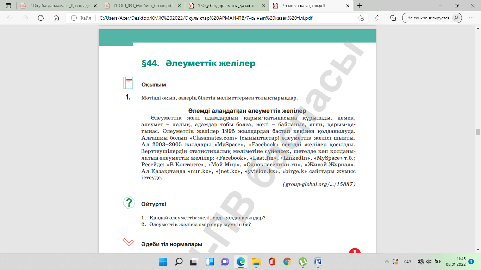Switch the 'ҚАЗ' input language
Image resolution: width=481 pixels, height=270 pixels.
[x=407, y=262]
